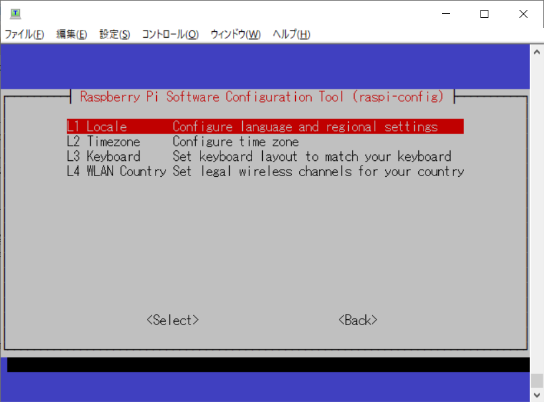Click the scrollbar down arrow
The height and width of the screenshot is (402, 544).
(537, 395)
